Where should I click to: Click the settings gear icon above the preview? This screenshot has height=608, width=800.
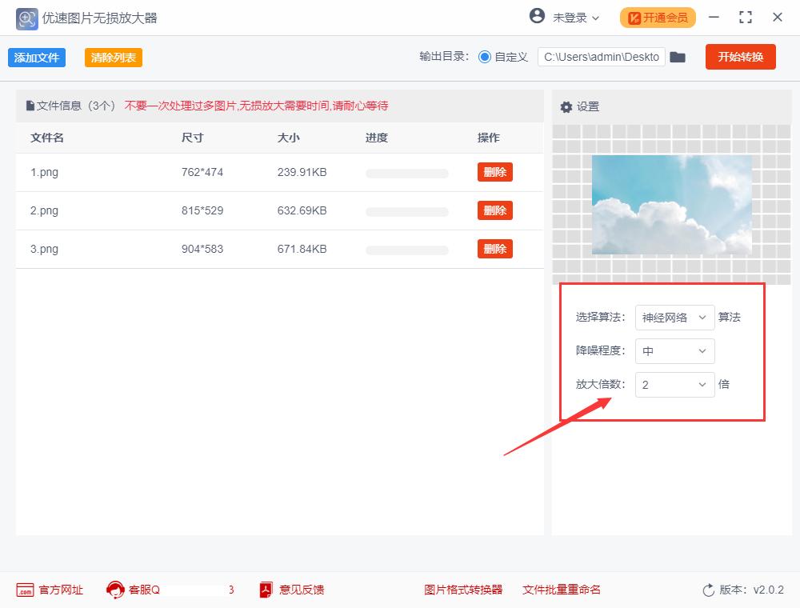click(566, 106)
